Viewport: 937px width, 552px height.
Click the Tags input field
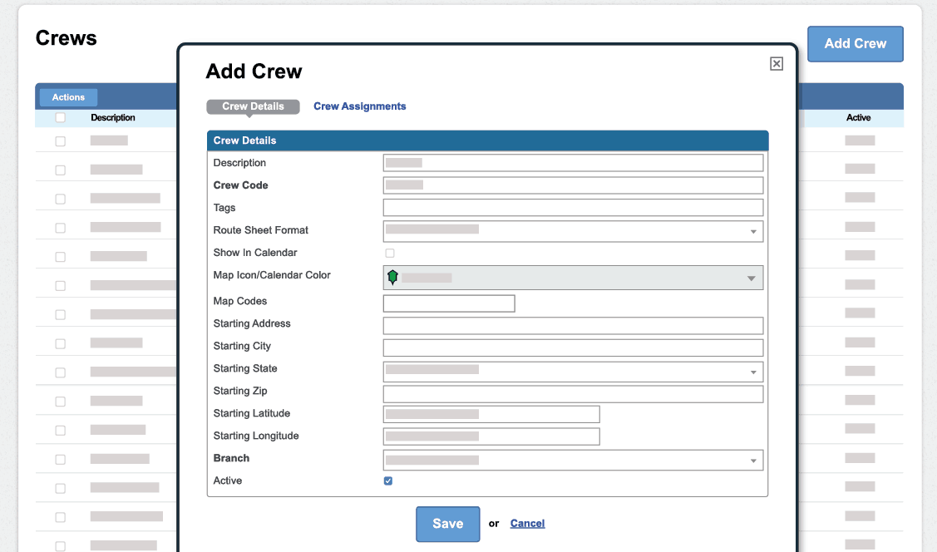pyautogui.click(x=573, y=207)
